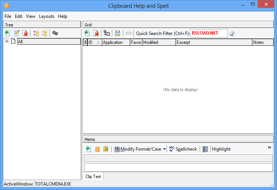
Task: Sort by Excerpt column header
Action: click(214, 42)
